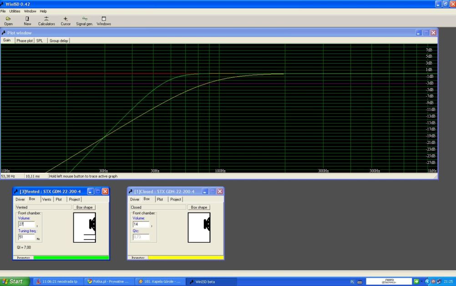Screen dimensions: 456x286
Task: Select the SPL plot tab
Action: [x=40, y=40]
